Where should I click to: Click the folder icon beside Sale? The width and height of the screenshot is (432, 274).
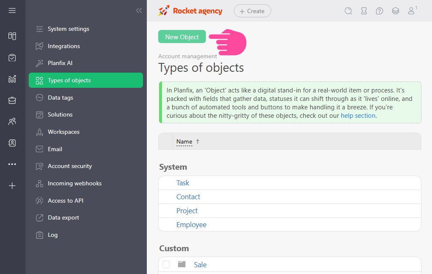181,264
